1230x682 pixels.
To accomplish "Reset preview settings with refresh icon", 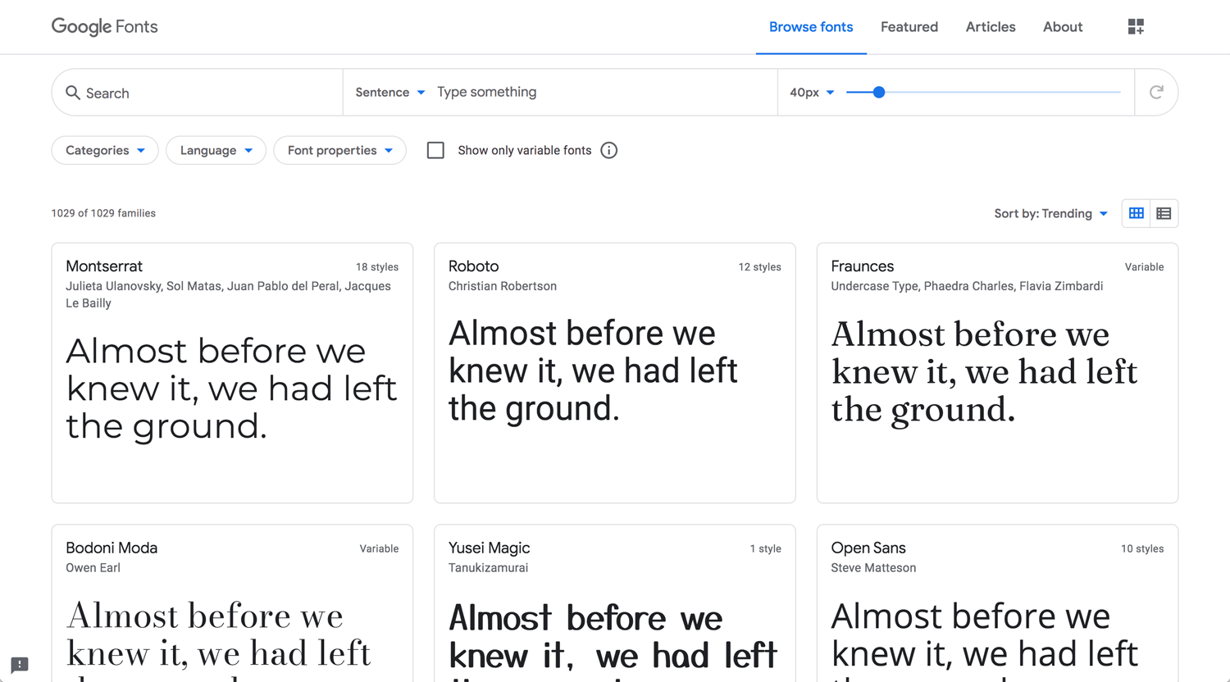I will [1156, 92].
